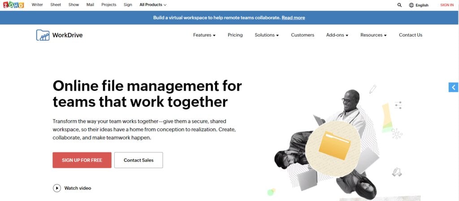Go to the Pricing page
Image resolution: width=459 pixels, height=201 pixels.
[235, 35]
